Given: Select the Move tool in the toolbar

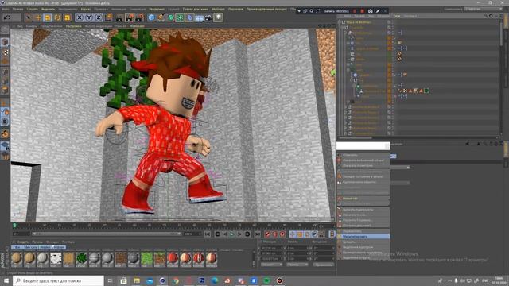Looking at the screenshot, I should pyautogui.click(x=38, y=17).
